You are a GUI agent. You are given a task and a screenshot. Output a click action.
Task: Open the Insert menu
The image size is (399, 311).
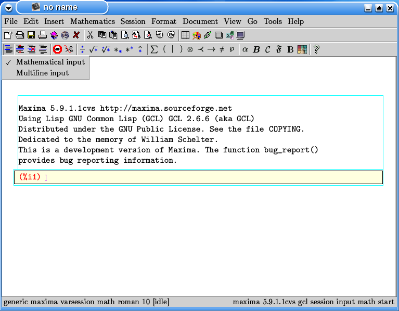(54, 21)
